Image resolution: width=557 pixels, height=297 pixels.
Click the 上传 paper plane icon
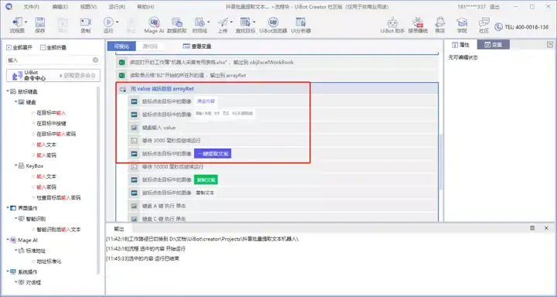tap(222, 22)
